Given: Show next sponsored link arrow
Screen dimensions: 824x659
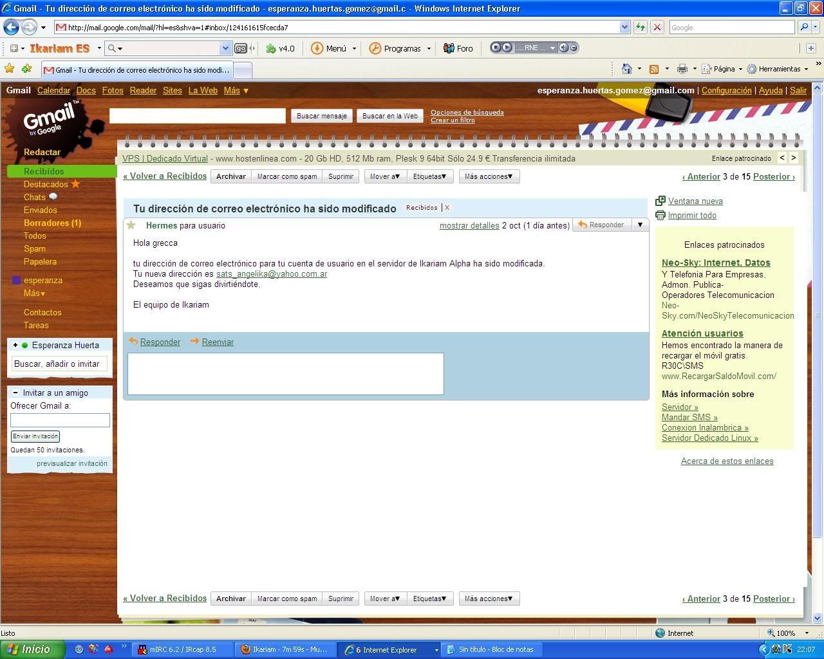Looking at the screenshot, I should point(793,158).
